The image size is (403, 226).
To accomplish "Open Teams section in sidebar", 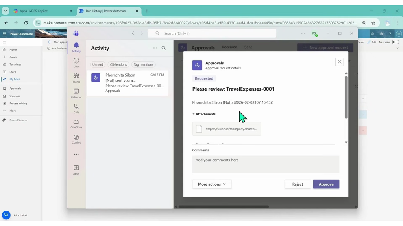I will [x=76, y=78].
